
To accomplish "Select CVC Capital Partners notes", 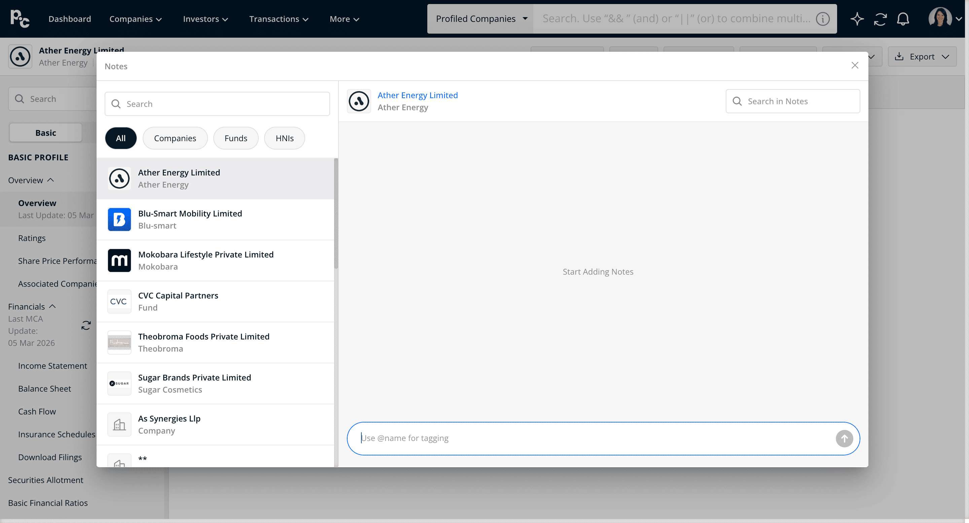I will pos(215,301).
